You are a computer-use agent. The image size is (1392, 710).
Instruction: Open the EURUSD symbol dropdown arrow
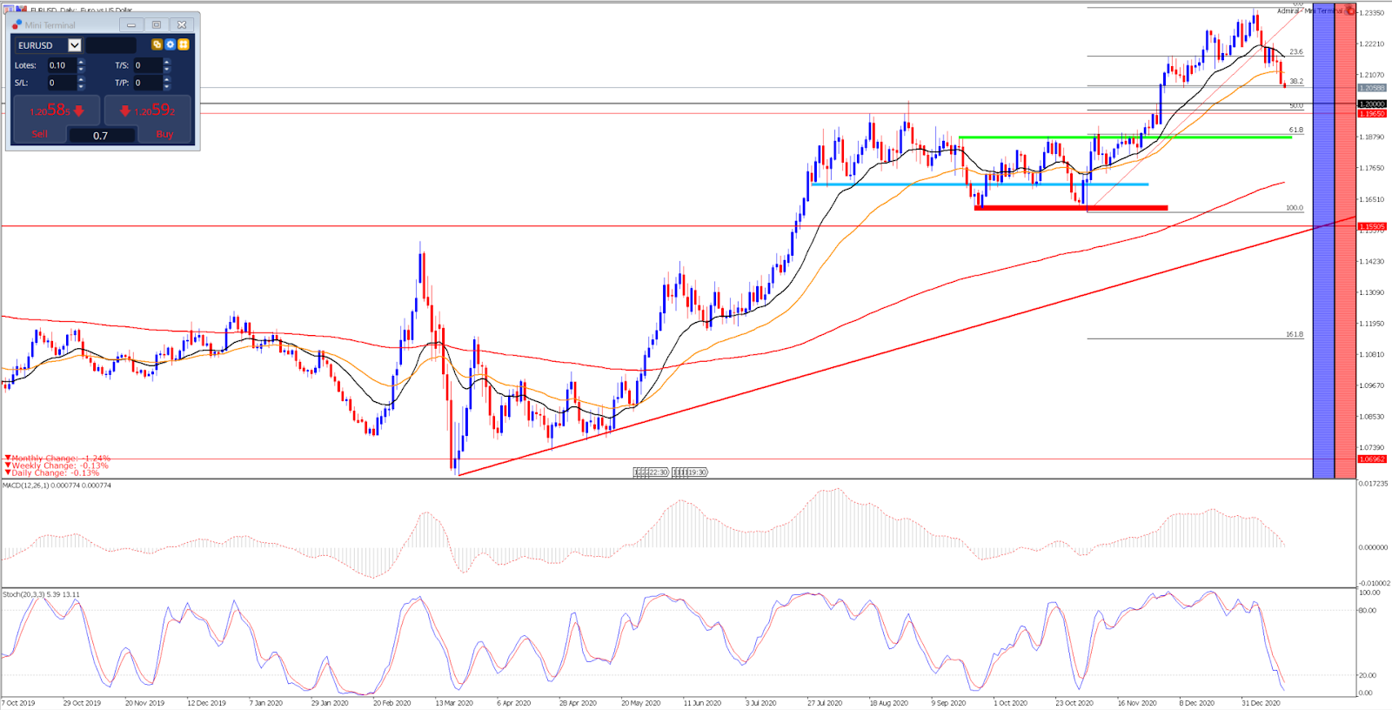pyautogui.click(x=75, y=45)
